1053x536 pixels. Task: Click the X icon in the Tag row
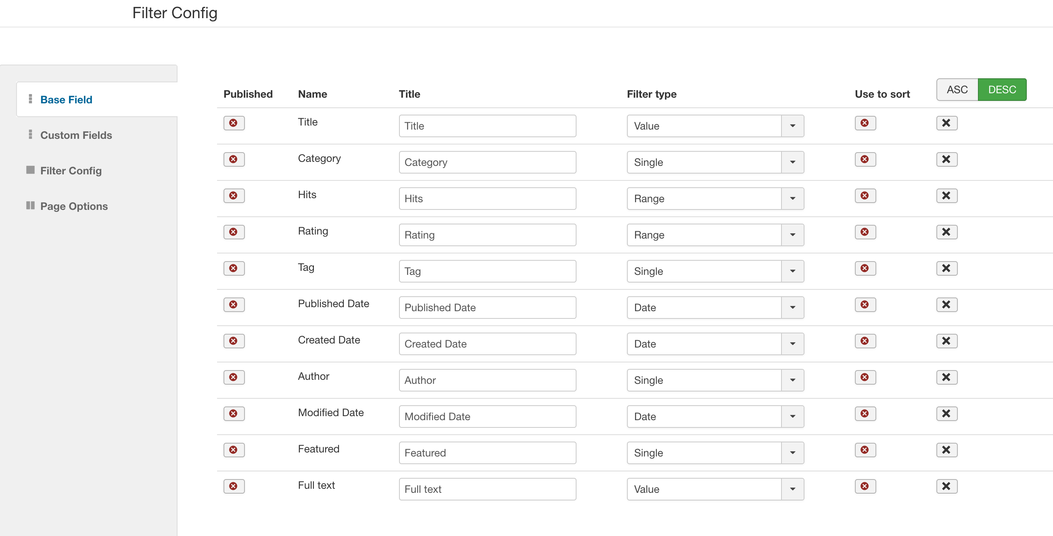(946, 268)
